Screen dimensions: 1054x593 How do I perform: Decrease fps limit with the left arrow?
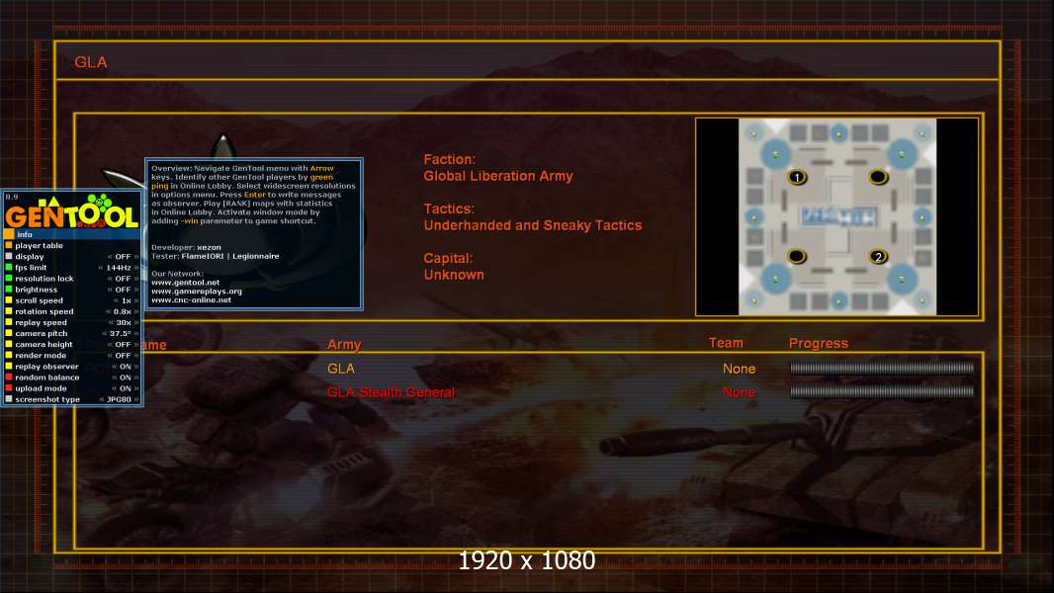tap(101, 267)
